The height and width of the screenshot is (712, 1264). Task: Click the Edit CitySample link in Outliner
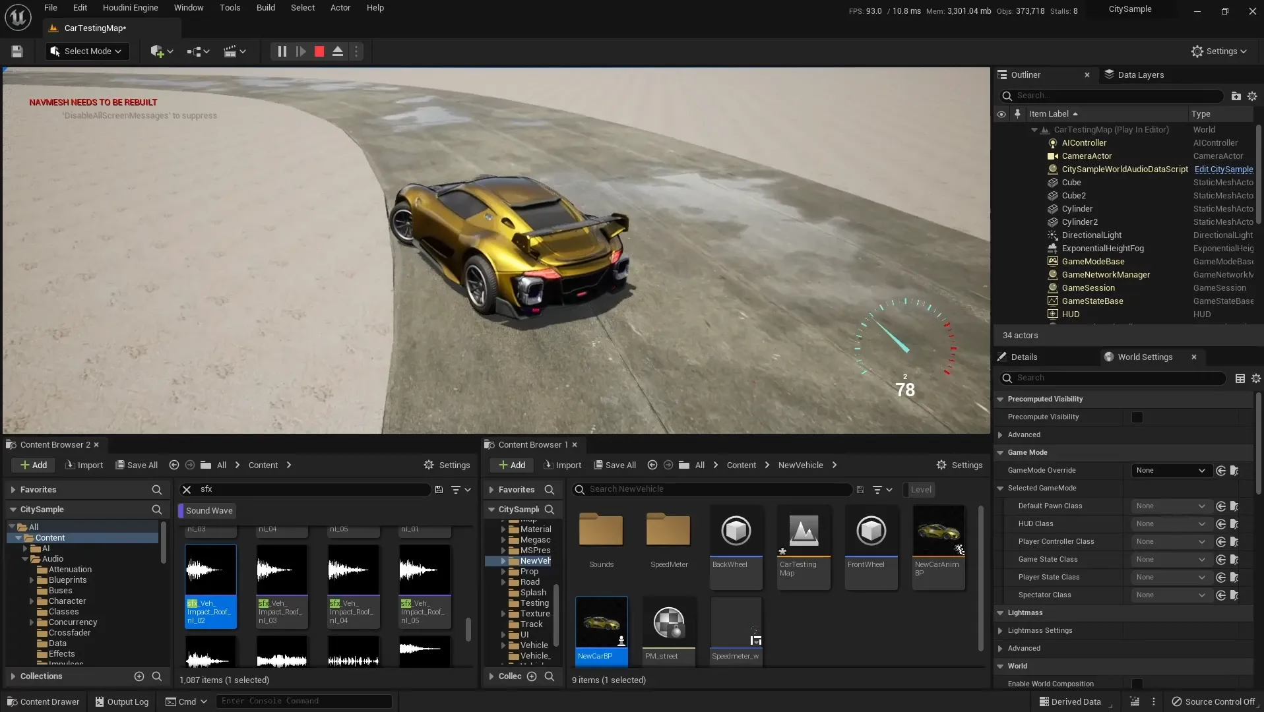pyautogui.click(x=1223, y=169)
